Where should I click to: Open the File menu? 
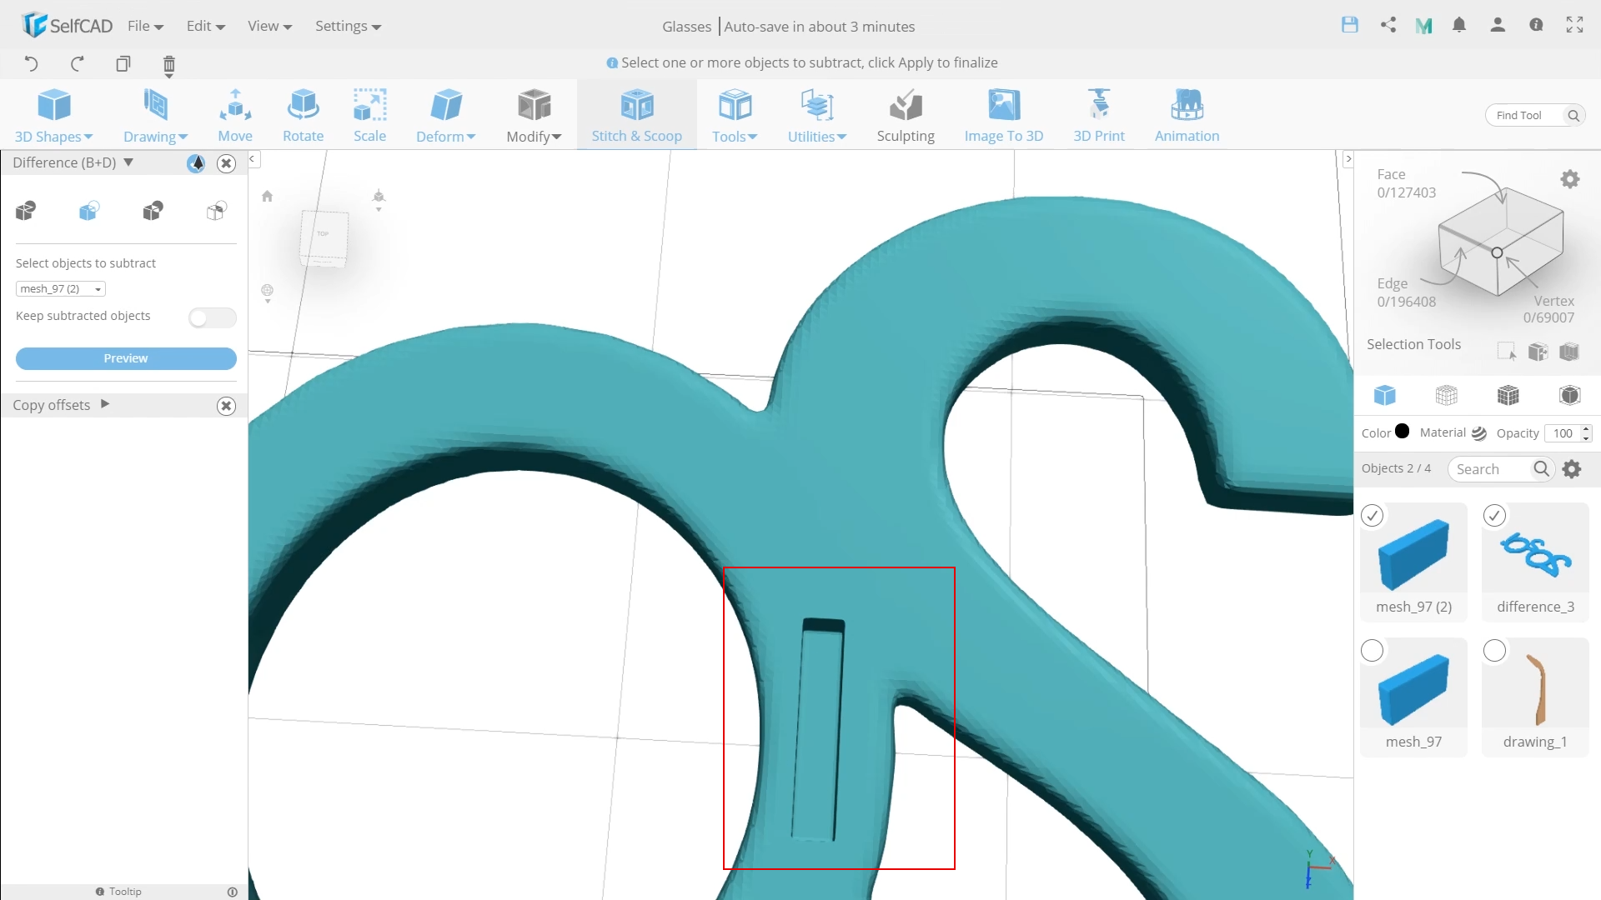145,26
